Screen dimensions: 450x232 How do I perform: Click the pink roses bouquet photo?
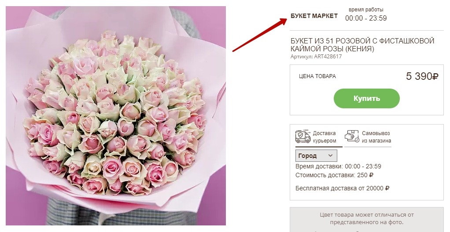(x=116, y=116)
